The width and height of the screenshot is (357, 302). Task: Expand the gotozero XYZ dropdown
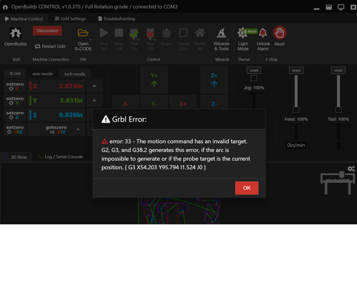tap(78, 130)
